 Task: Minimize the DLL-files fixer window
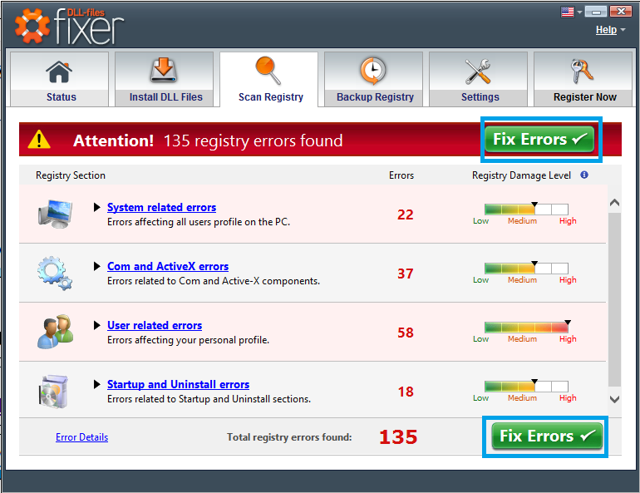click(595, 12)
